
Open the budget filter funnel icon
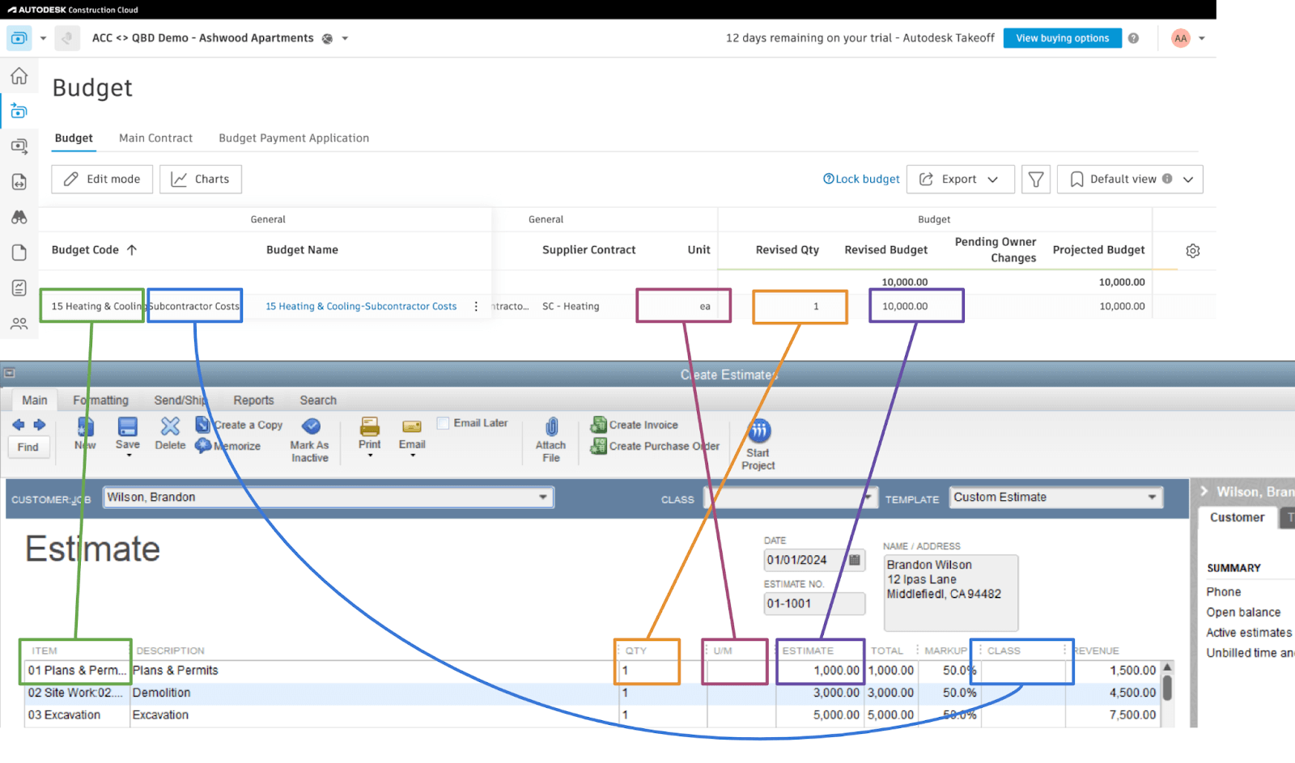point(1036,179)
